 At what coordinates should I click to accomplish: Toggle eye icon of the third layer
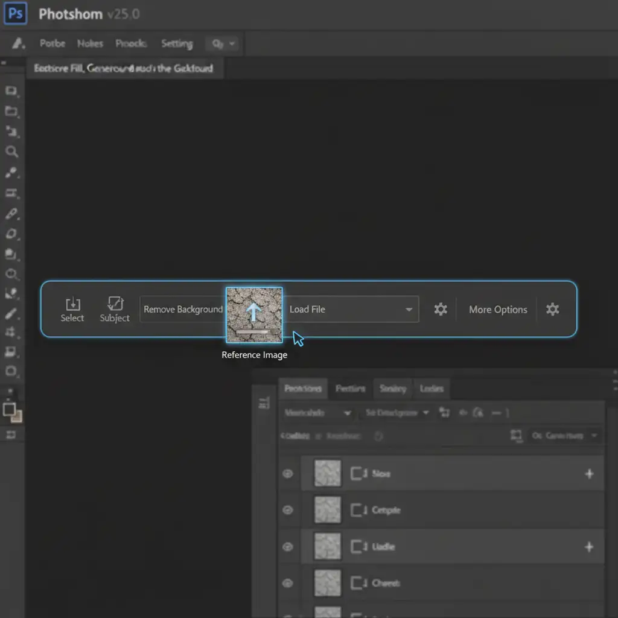click(x=288, y=547)
